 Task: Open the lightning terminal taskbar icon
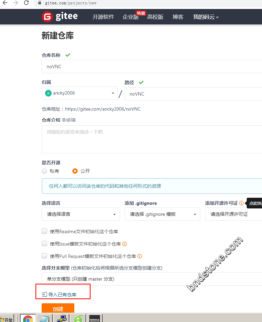pos(62,318)
